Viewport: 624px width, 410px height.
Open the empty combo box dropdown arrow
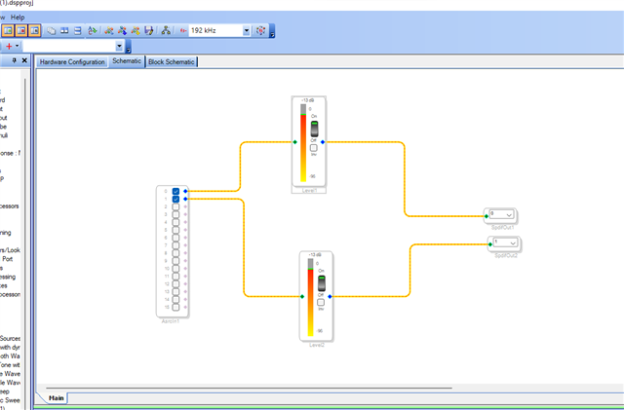(x=119, y=46)
